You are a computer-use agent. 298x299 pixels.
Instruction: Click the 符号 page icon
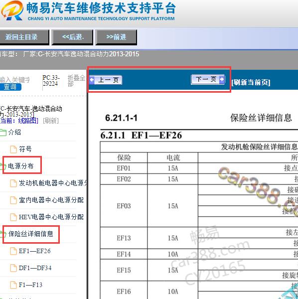[13, 149]
